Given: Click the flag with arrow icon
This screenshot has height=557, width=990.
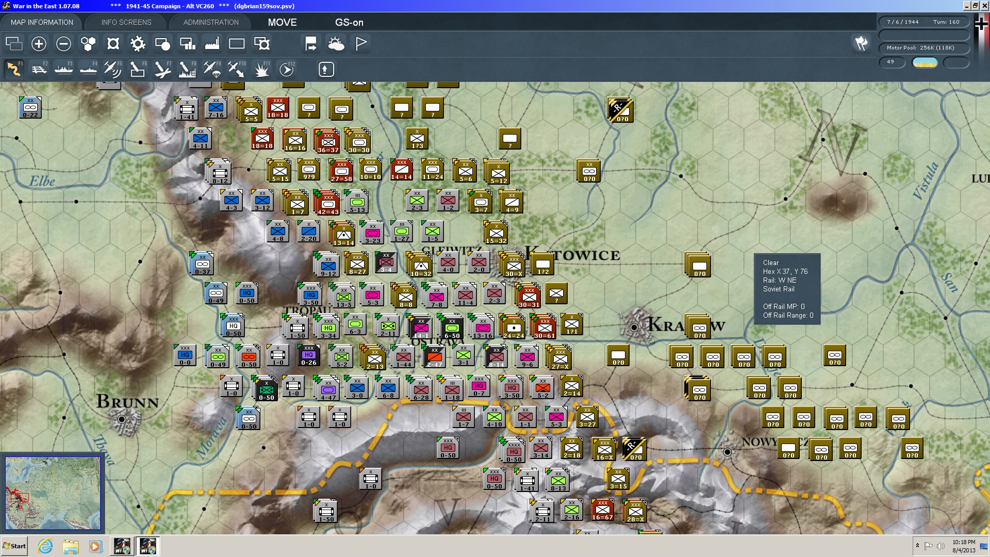Looking at the screenshot, I should click(310, 44).
